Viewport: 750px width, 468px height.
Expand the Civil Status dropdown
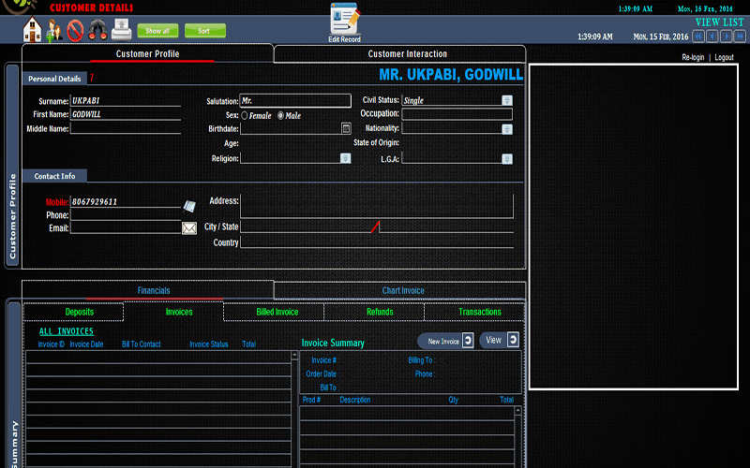tap(506, 100)
